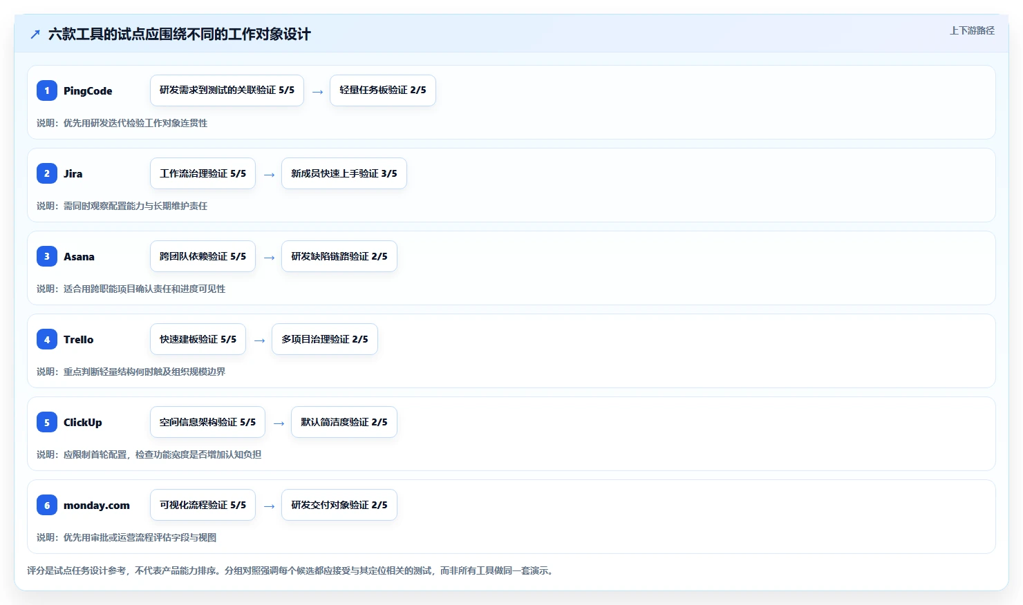
Task: Select the 轻量任务板验证 2/5 chip
Action: (383, 90)
